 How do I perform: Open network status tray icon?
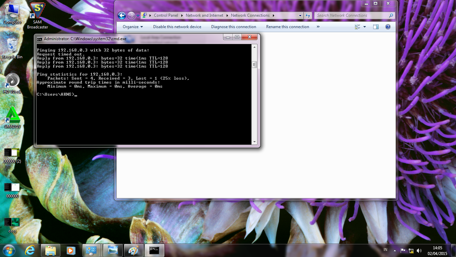[411, 250]
